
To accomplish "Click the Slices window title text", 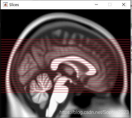I will tap(14, 5).
